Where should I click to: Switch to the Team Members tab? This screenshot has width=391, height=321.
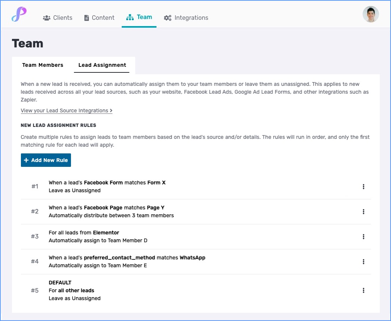[43, 65]
